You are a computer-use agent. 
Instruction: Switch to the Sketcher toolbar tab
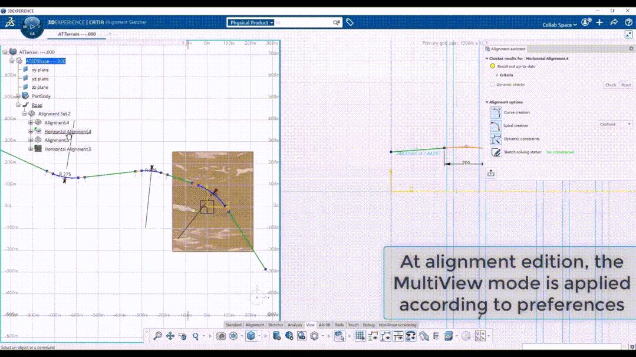coord(275,325)
